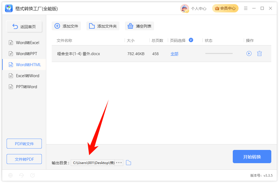Screen dimensions: 279x183
Task: Click the globe website icon in footer
Action: point(10,175)
